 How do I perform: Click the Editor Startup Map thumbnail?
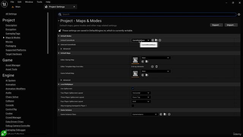[135, 60]
